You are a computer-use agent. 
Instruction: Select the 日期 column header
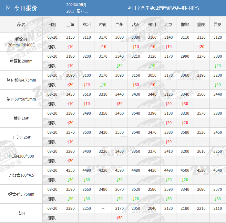(x=52, y=24)
